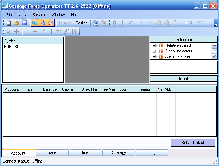Expand the Signal indicators node
Viewport: 219px width, 166px height.
(154, 51)
